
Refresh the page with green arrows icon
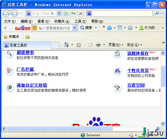73,13
